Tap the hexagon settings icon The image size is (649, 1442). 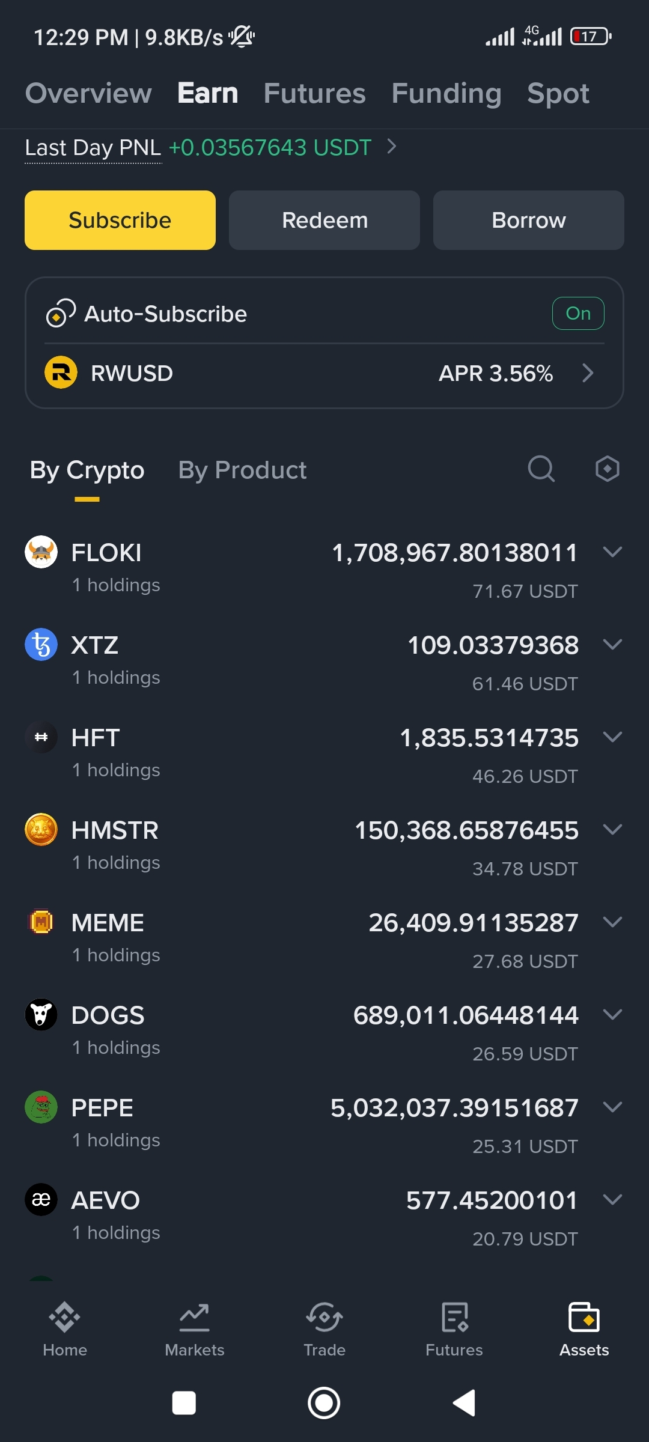tap(607, 469)
